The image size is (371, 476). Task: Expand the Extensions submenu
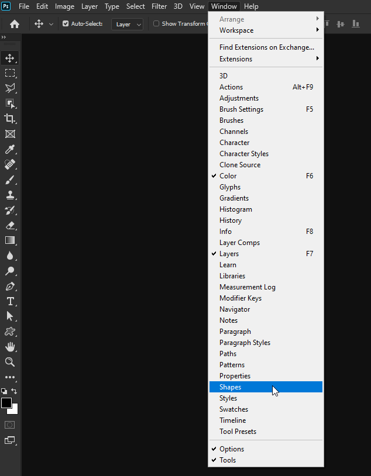[x=266, y=59]
